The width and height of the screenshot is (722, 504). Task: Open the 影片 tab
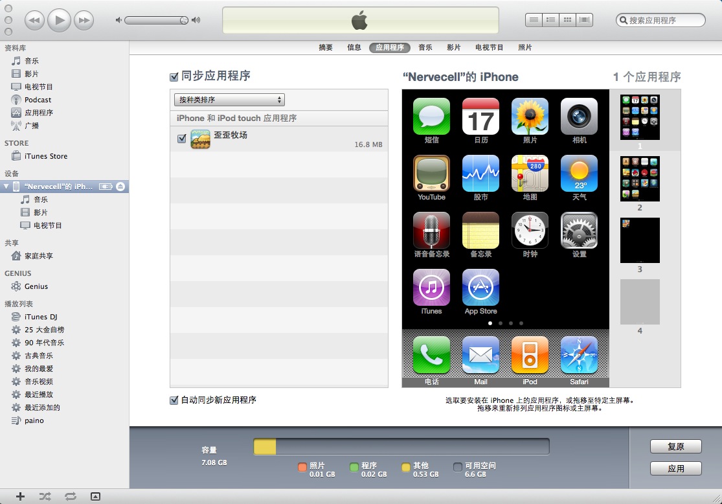(x=453, y=47)
